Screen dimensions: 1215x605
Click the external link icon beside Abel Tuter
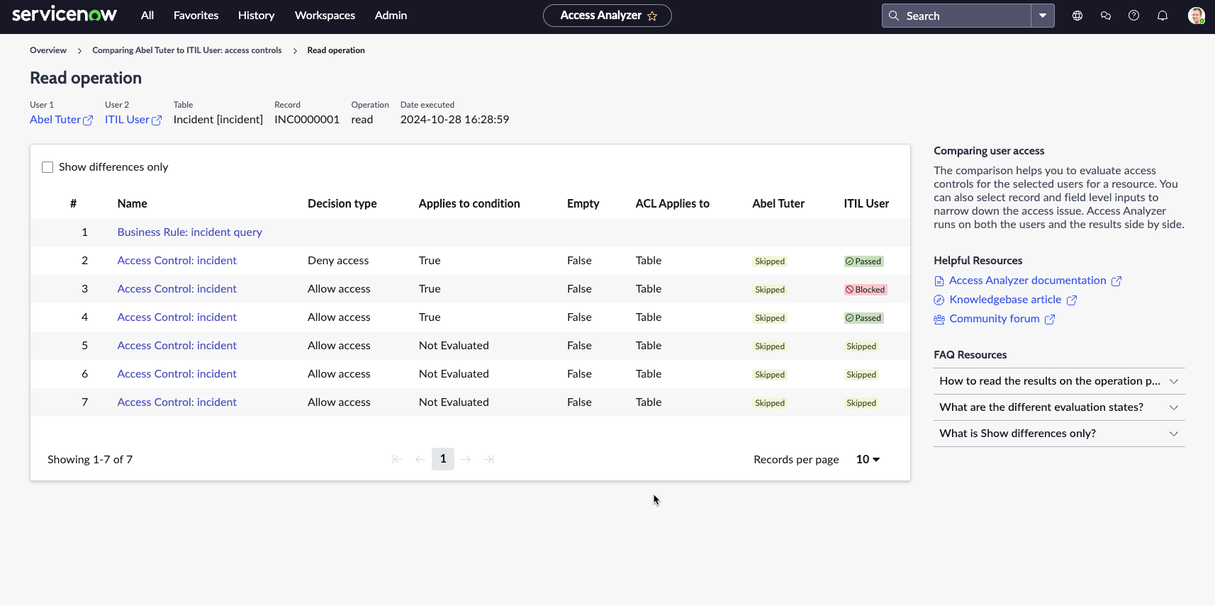click(x=88, y=120)
